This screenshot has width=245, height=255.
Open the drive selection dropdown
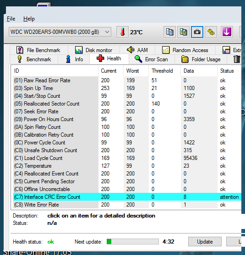[60, 32]
